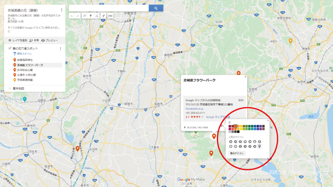Click Google マップで見る link

click(218, 117)
